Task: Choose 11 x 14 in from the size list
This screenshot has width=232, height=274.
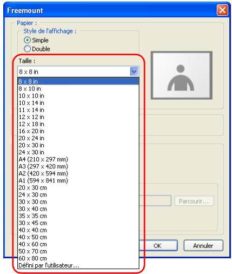Action: (78, 110)
